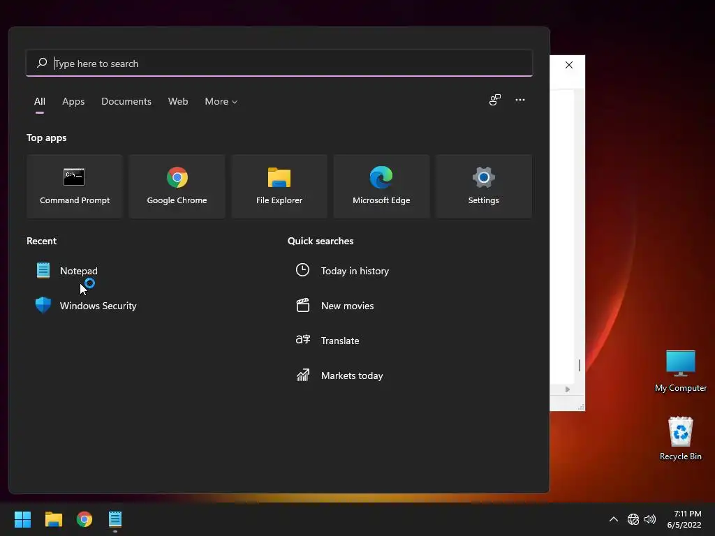715x536 pixels.
Task: Show hidden tray icons chevron
Action: click(x=614, y=519)
